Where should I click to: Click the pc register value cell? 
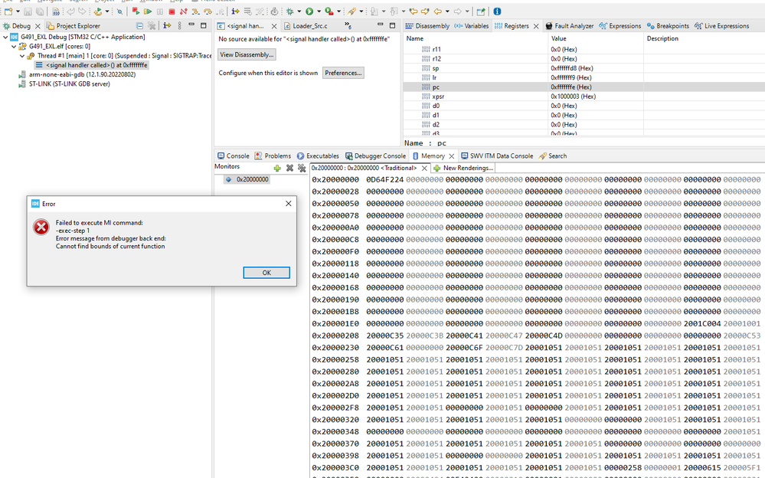[x=595, y=87]
